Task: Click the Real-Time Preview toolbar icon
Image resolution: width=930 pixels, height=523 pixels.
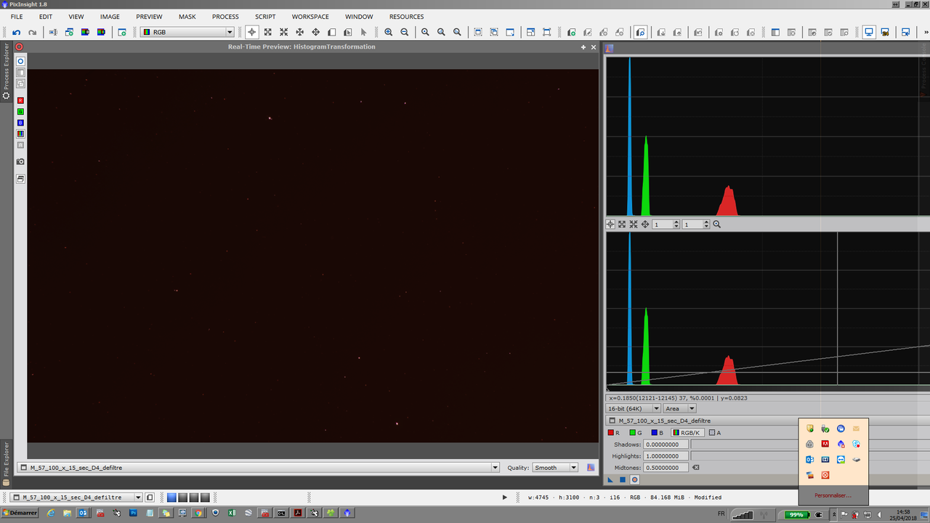Action: pos(641,32)
